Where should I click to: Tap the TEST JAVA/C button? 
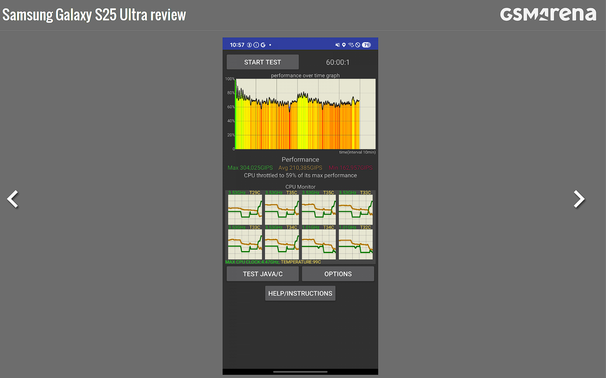[263, 274]
